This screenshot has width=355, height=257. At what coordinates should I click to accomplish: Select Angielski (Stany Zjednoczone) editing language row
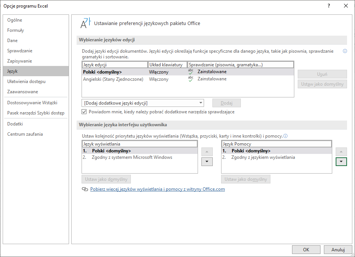tap(188, 79)
